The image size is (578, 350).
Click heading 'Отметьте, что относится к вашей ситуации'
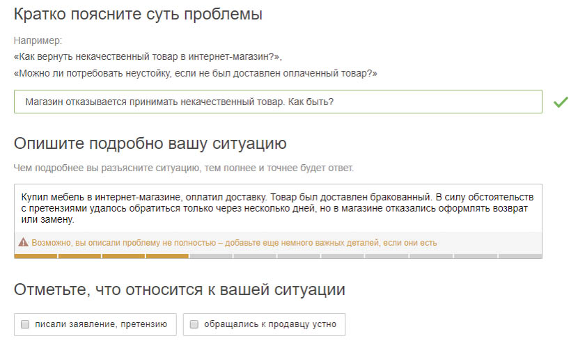[180, 289]
